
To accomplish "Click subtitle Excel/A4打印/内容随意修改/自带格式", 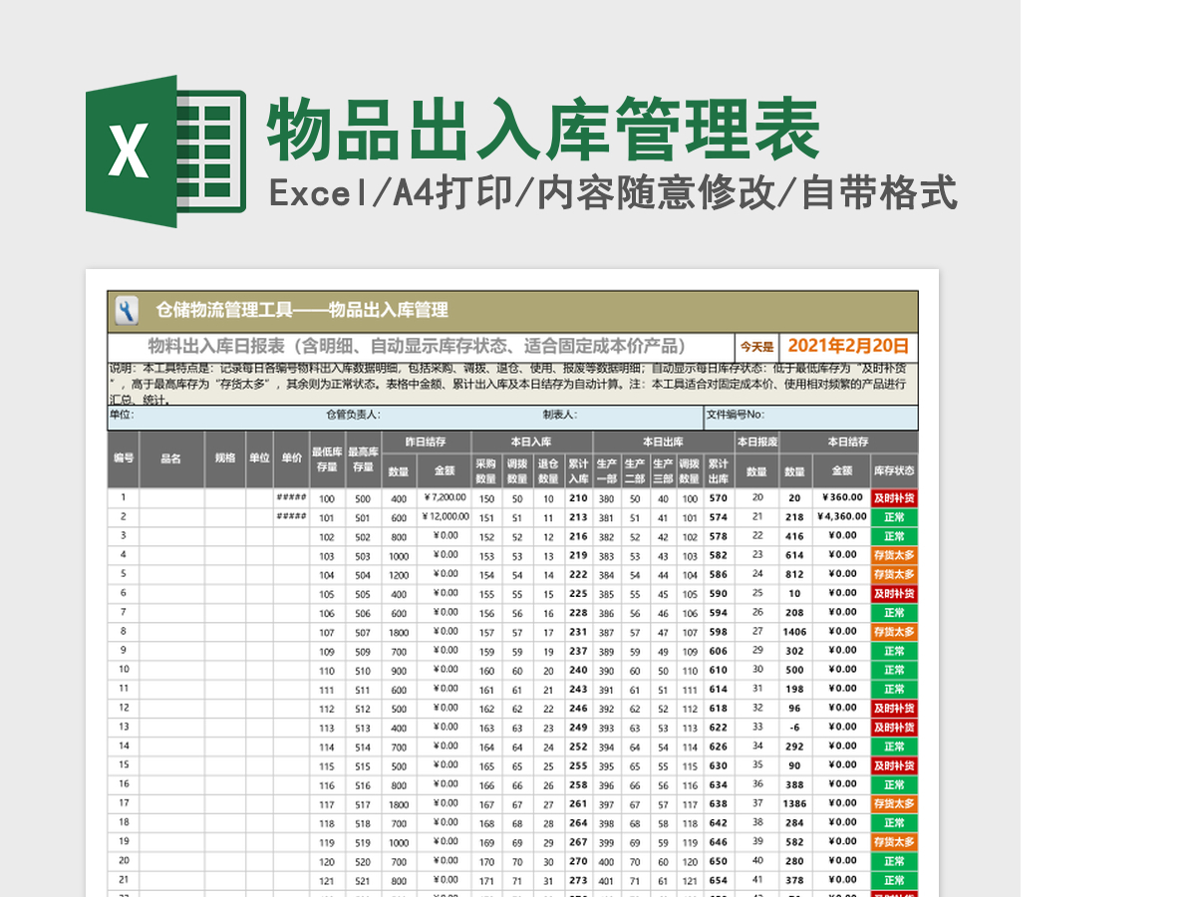I will 613,193.
